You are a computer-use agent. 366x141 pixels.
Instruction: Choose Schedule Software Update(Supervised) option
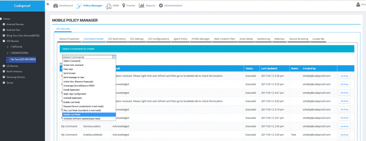89,118
